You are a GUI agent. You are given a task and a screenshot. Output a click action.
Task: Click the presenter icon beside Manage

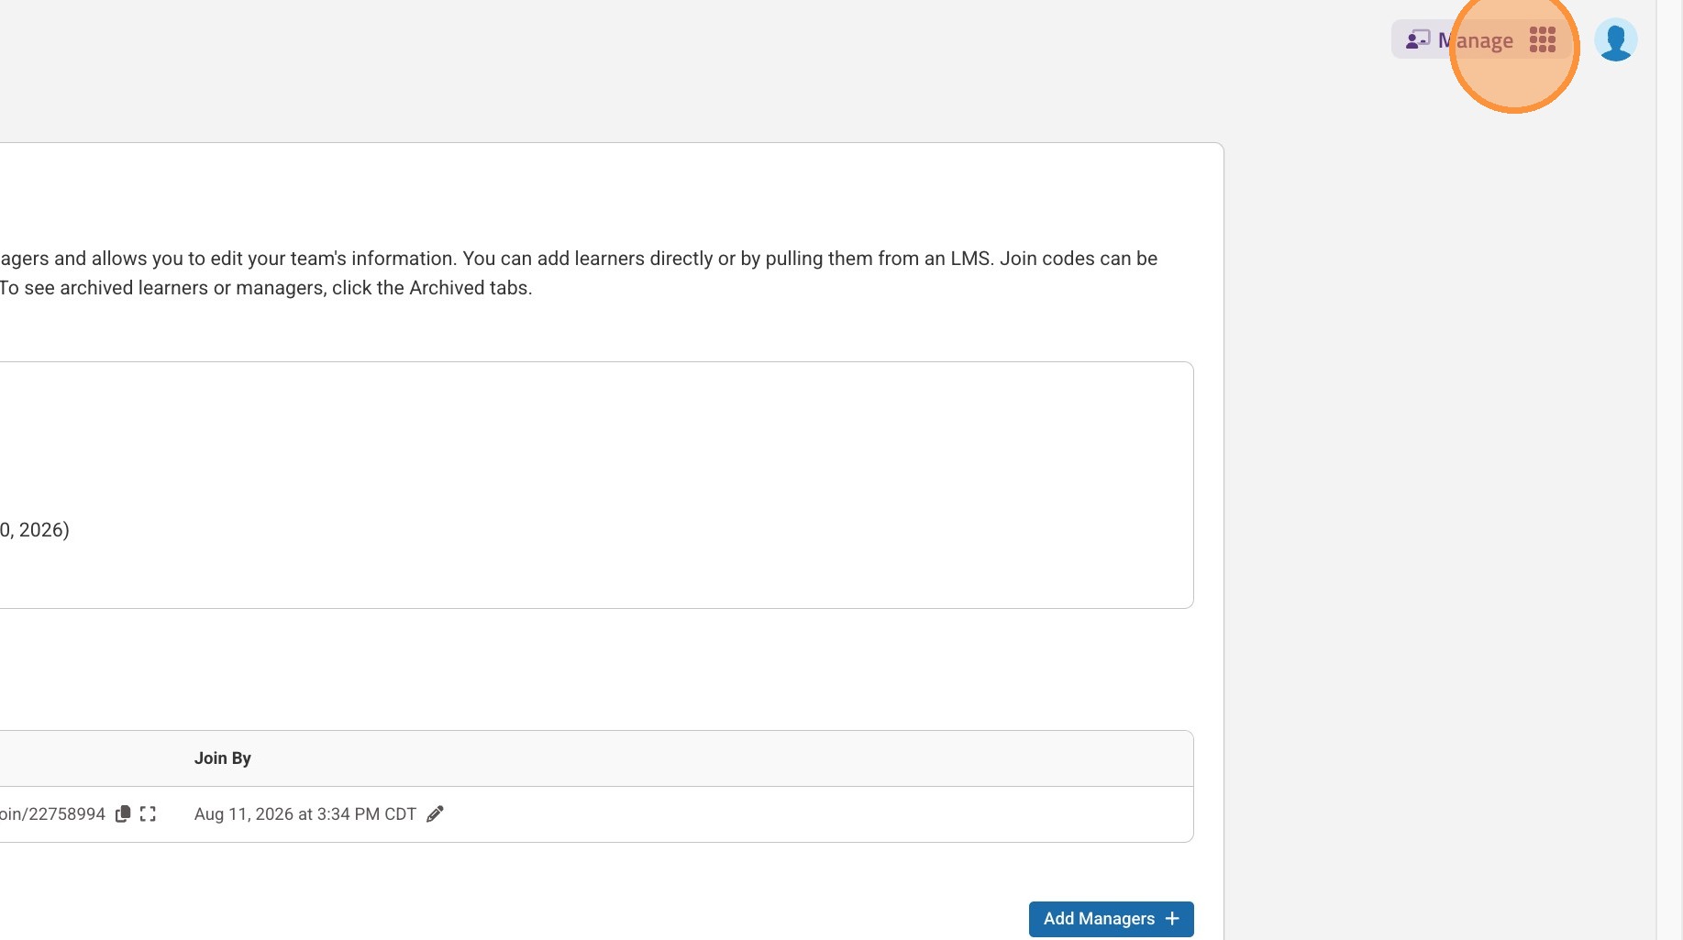click(1418, 40)
